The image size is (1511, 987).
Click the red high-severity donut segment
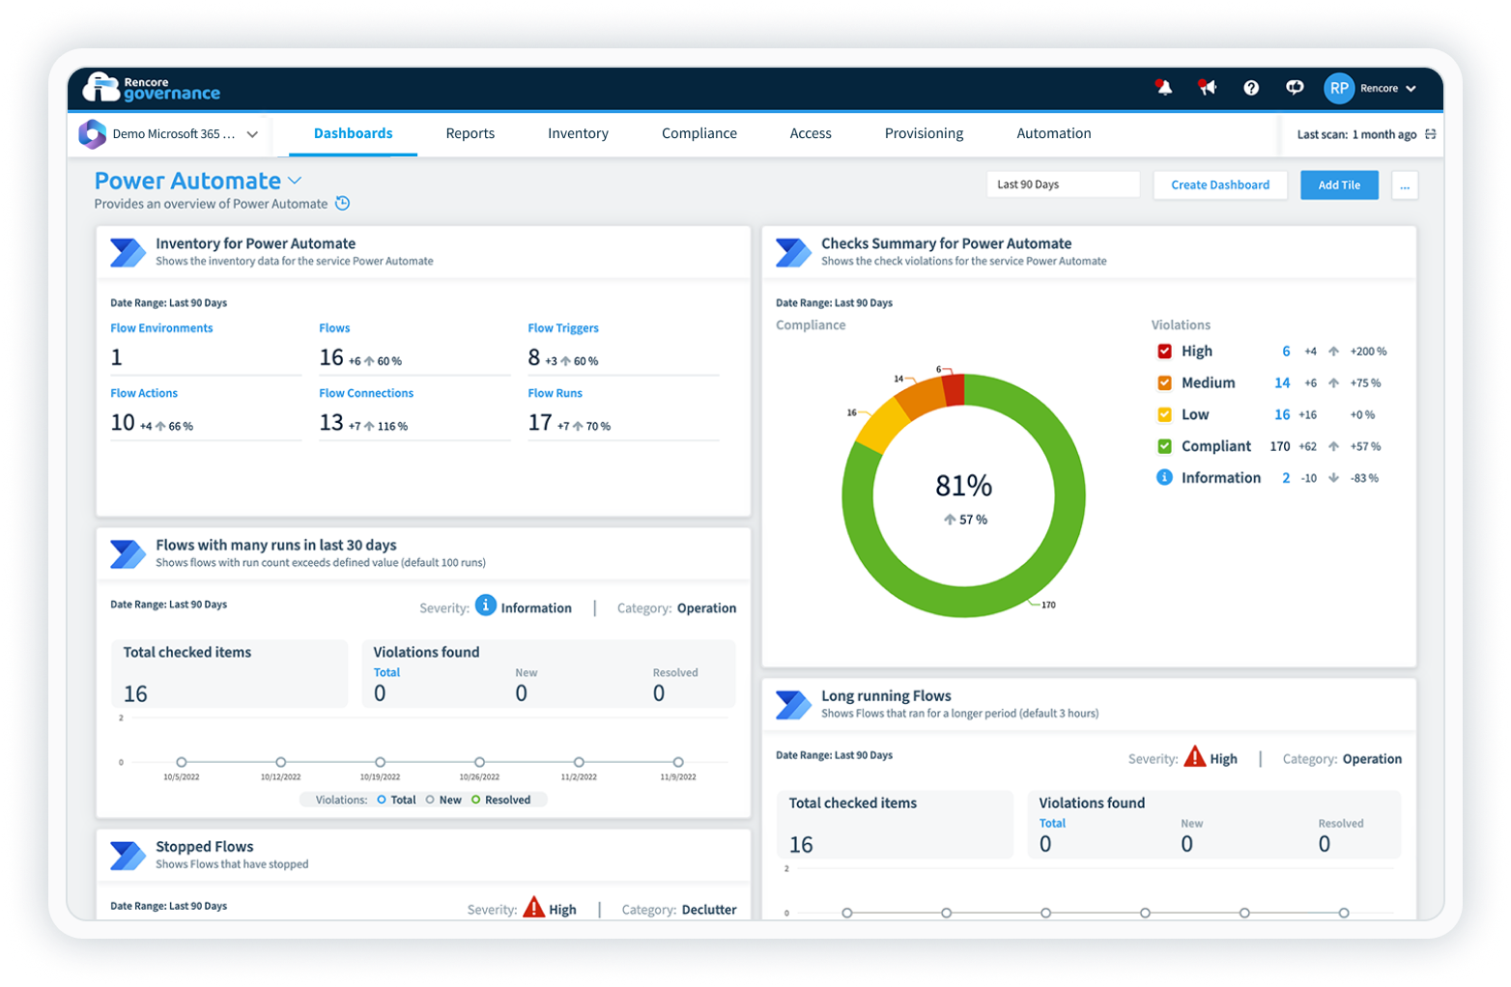click(x=954, y=390)
